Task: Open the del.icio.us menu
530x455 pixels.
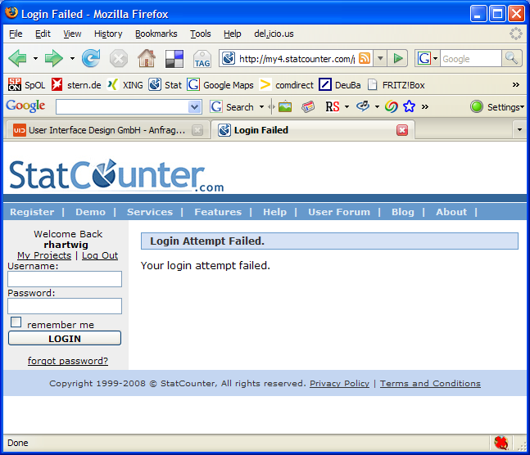Action: click(274, 34)
